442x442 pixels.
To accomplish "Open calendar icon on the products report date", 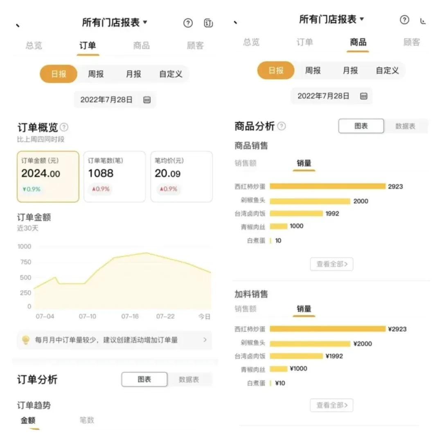I will [364, 96].
